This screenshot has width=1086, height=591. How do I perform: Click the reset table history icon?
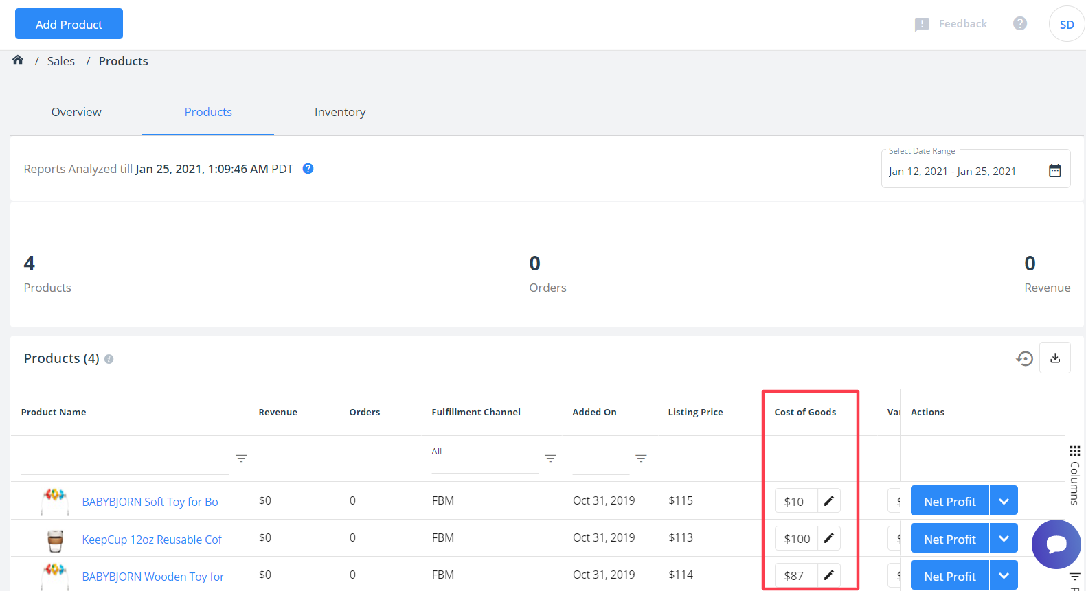point(1024,358)
